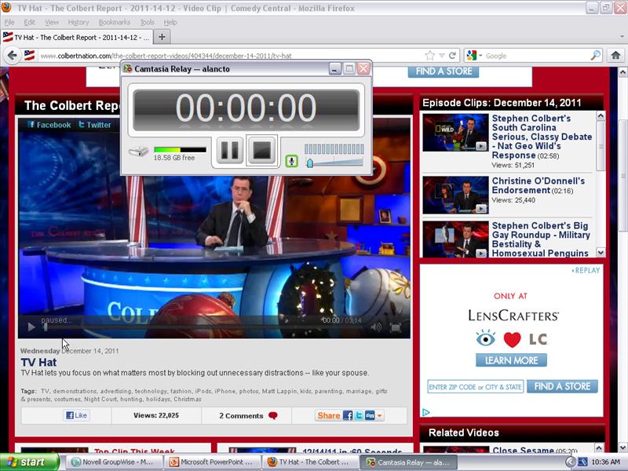Screen dimensions: 628x471
Task: Click the Night Court tag link
Action: pyautogui.click(x=100, y=399)
